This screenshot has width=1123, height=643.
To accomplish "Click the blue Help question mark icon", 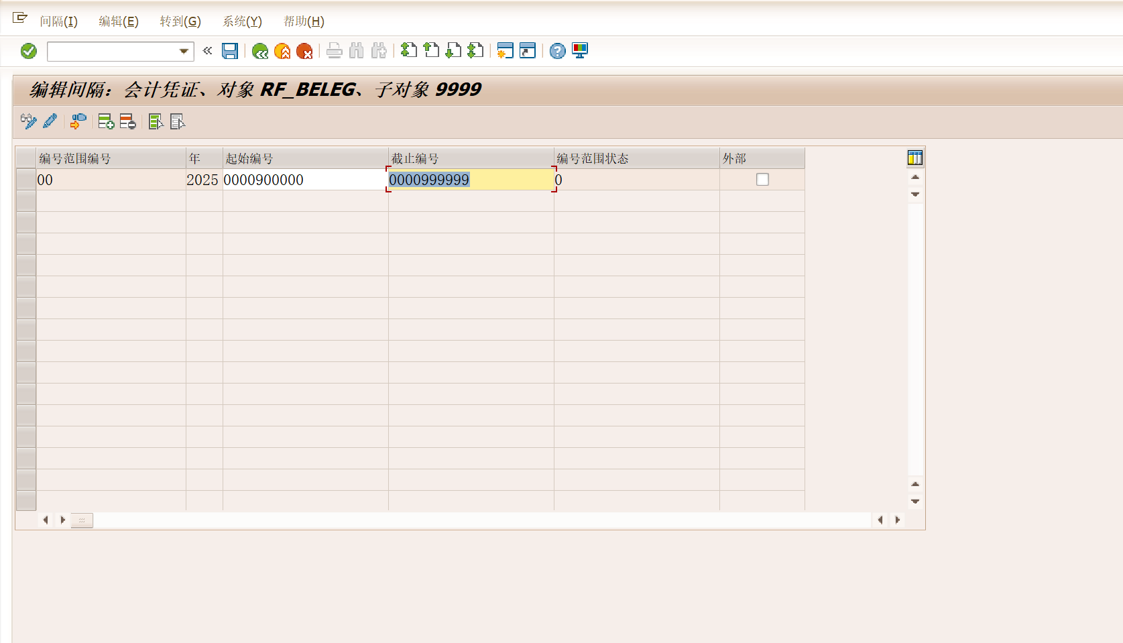I will click(557, 51).
